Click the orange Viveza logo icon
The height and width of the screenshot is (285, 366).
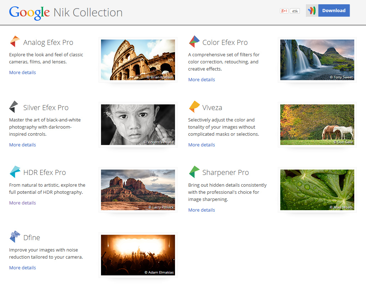coord(194,107)
